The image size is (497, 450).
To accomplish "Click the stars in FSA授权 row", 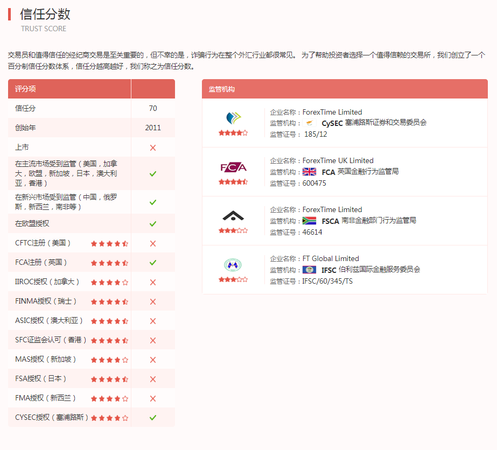I will [x=109, y=379].
